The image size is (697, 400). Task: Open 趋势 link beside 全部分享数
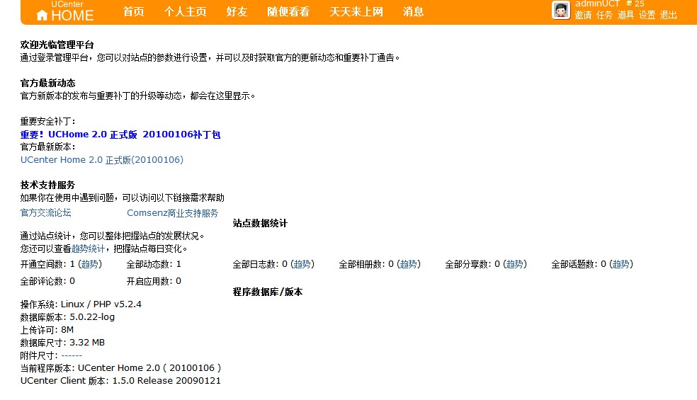[x=515, y=265]
